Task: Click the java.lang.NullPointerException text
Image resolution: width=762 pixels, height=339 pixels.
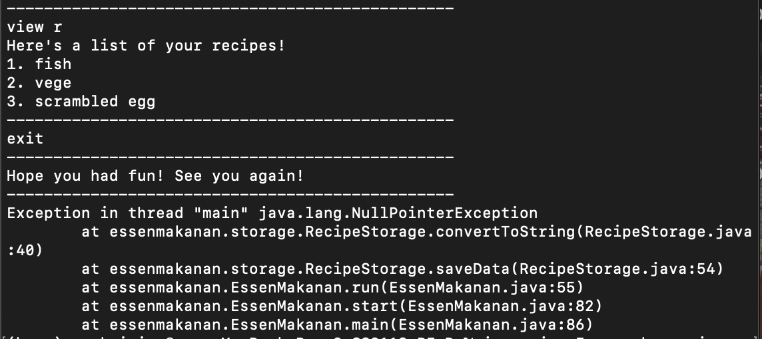Action: point(398,213)
